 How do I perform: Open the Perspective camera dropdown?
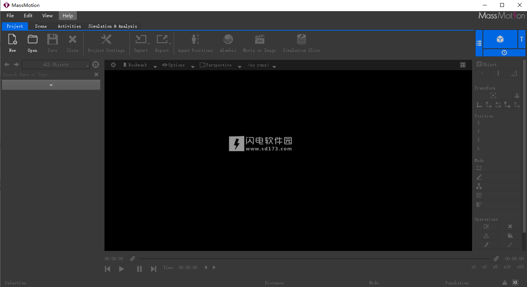click(x=240, y=66)
